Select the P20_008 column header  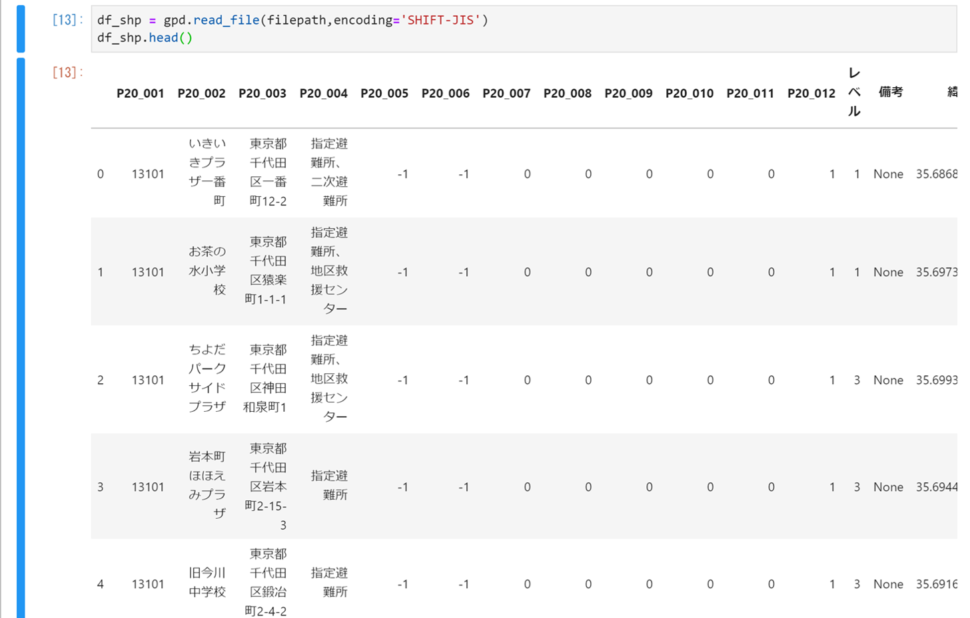point(568,94)
